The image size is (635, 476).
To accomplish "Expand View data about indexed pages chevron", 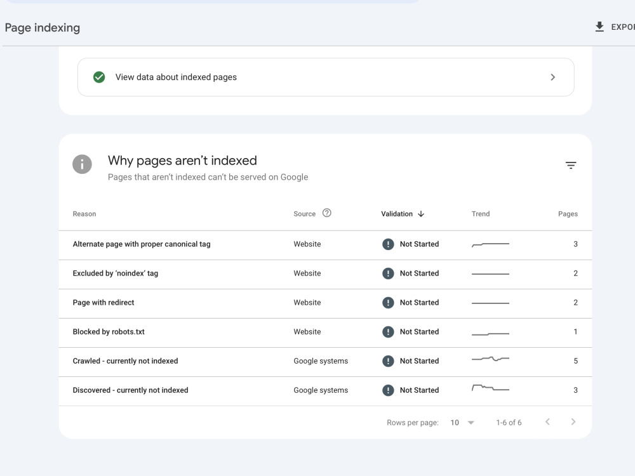I will (553, 77).
